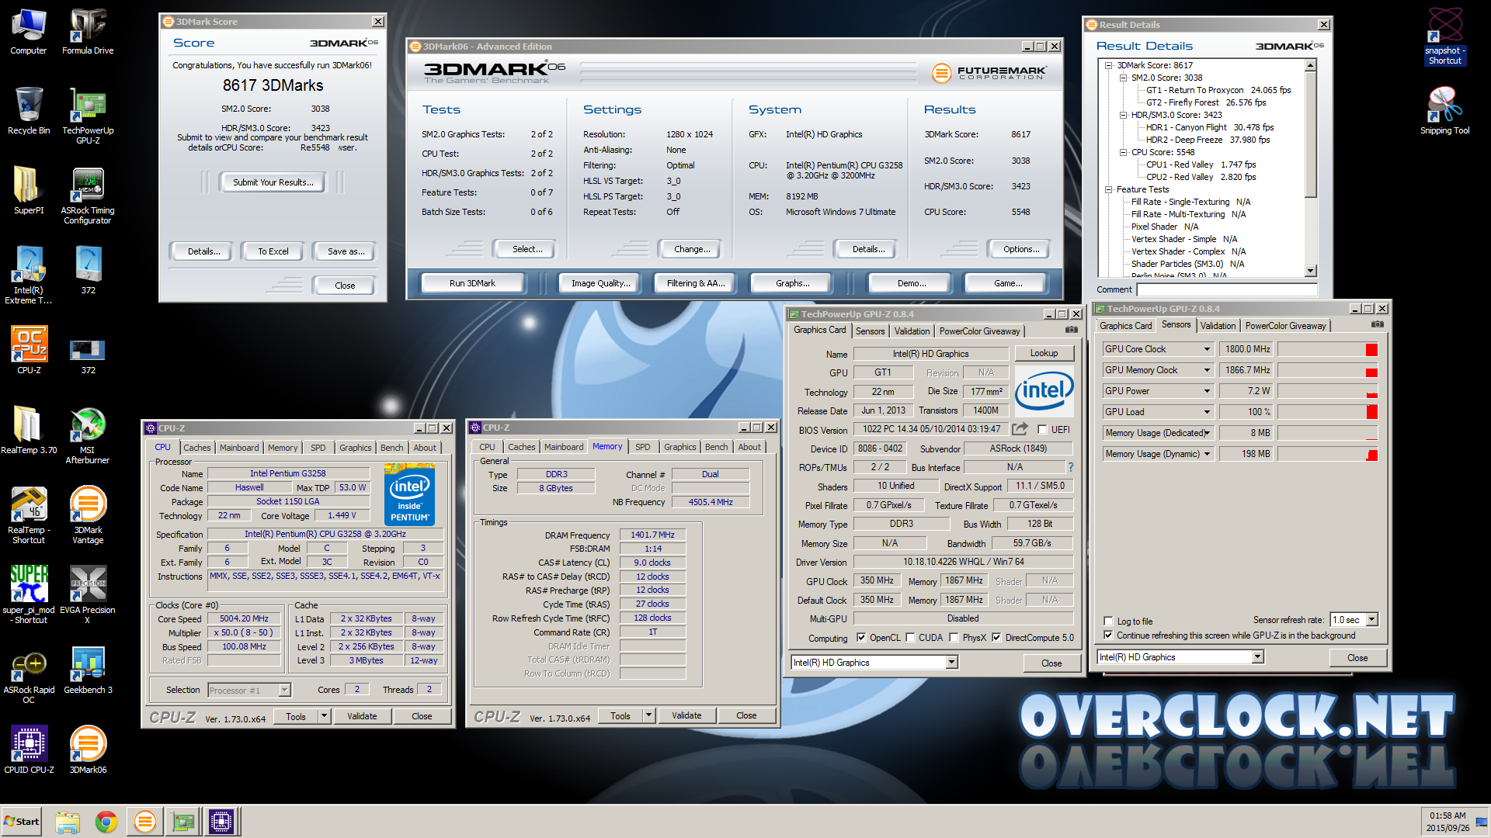Toggle the PhysX computing checkbox
The height and width of the screenshot is (838, 1491).
click(954, 638)
